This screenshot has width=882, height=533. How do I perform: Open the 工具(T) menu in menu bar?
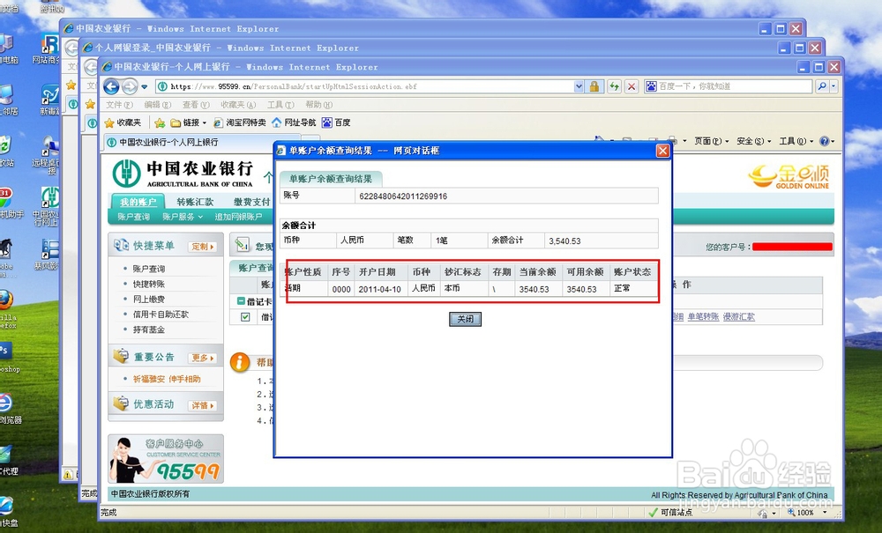[x=280, y=105]
